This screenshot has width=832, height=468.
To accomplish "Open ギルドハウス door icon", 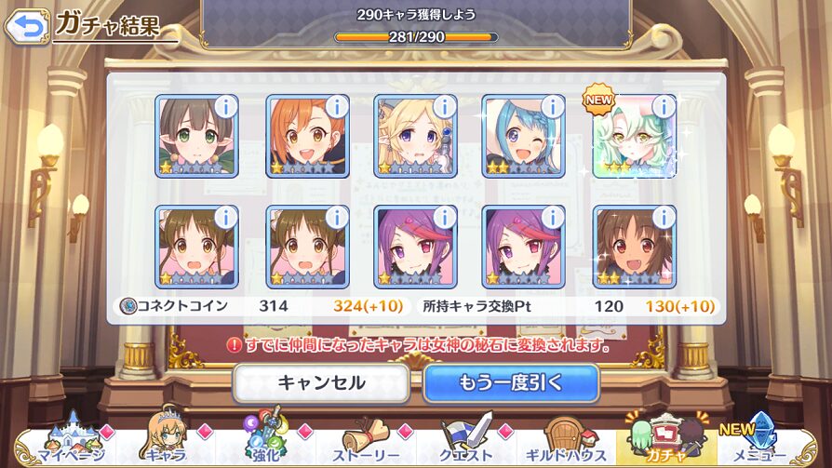I will click(x=566, y=438).
